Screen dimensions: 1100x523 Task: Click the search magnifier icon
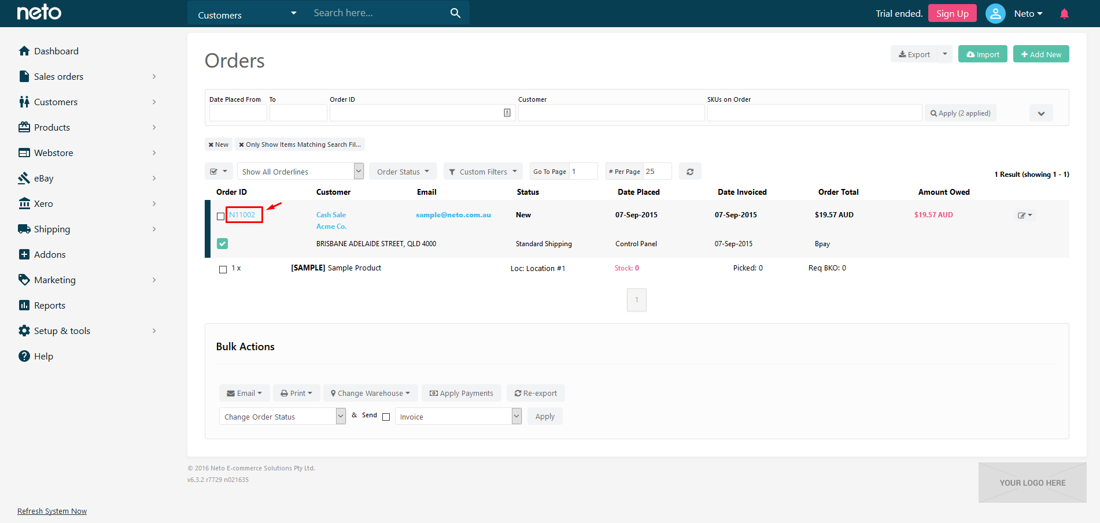coord(455,13)
